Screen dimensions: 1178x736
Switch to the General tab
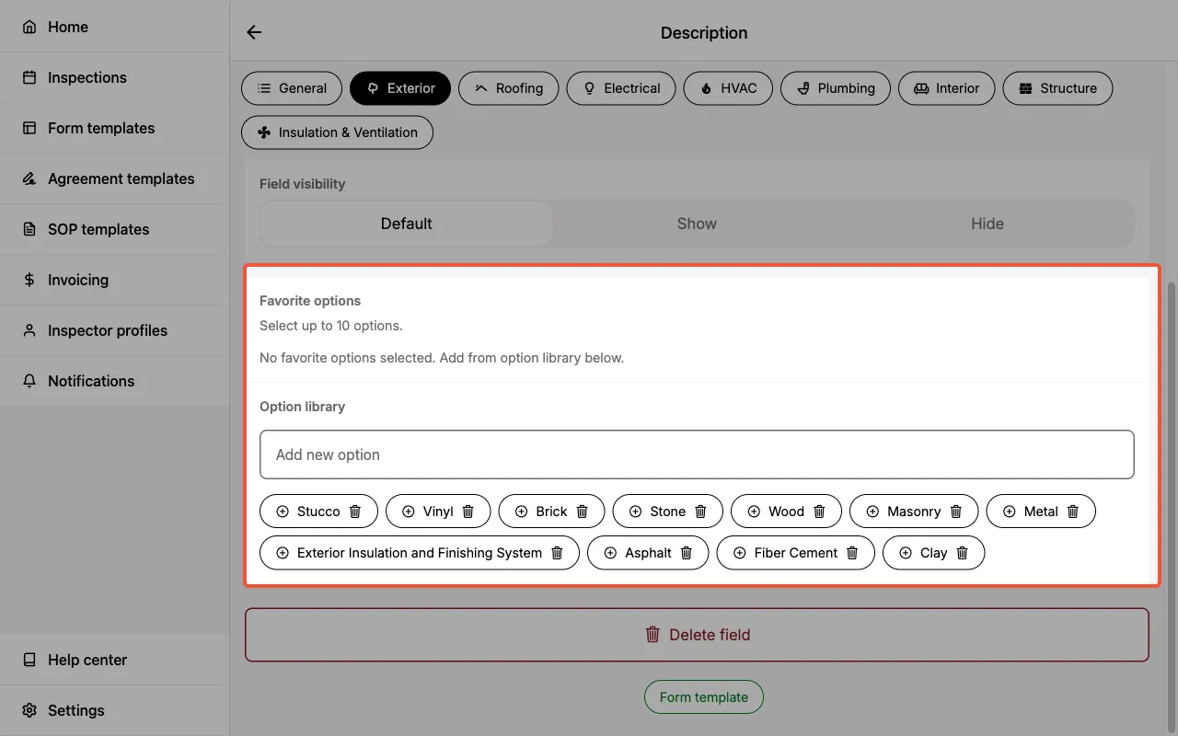[292, 88]
